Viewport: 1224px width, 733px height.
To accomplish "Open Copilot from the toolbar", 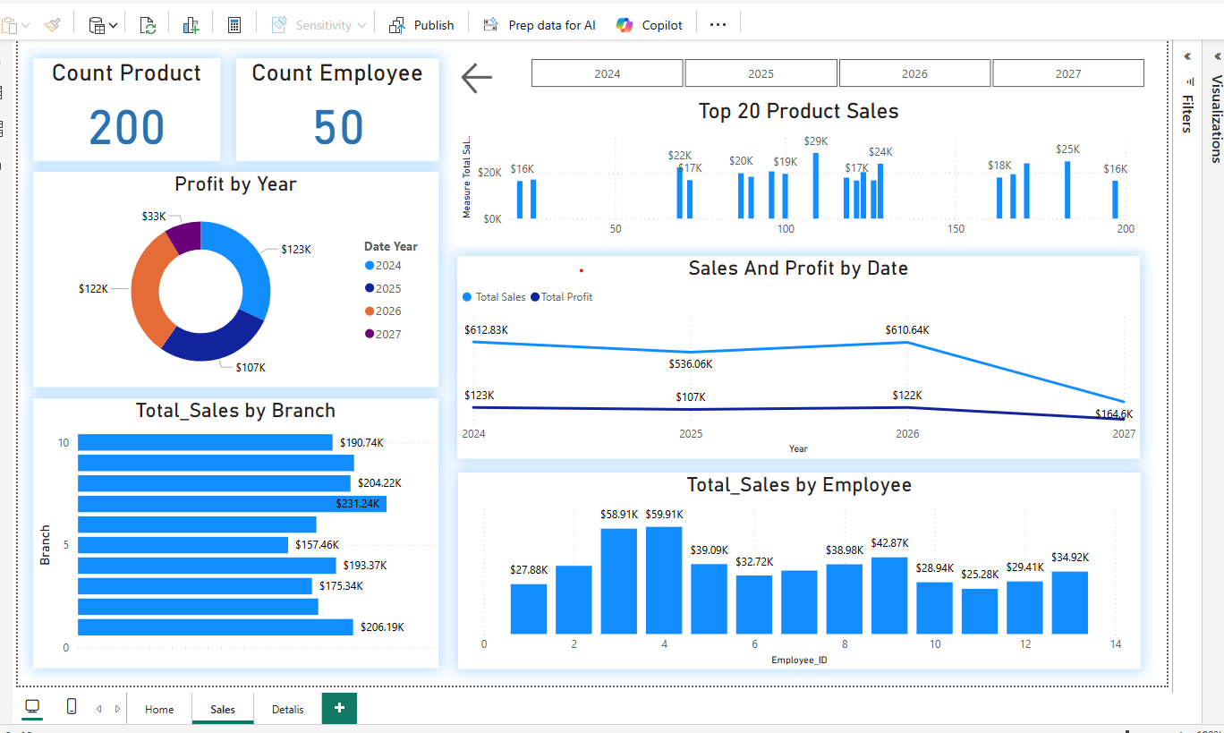I will [650, 25].
